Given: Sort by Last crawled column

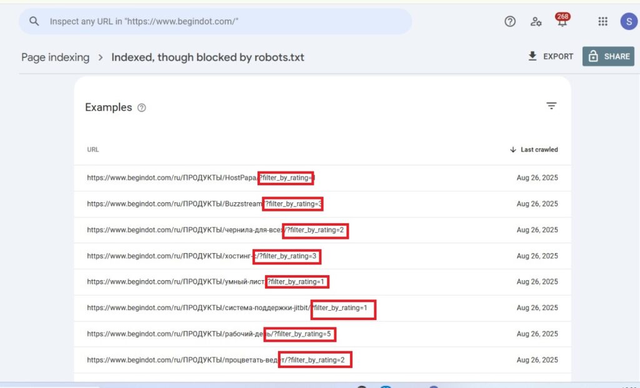Looking at the screenshot, I should 534,150.
